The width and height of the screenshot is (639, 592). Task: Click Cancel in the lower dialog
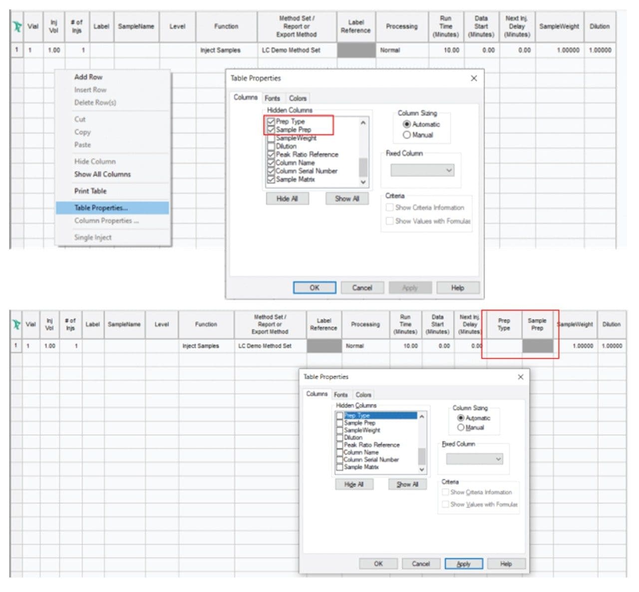pyautogui.click(x=421, y=564)
